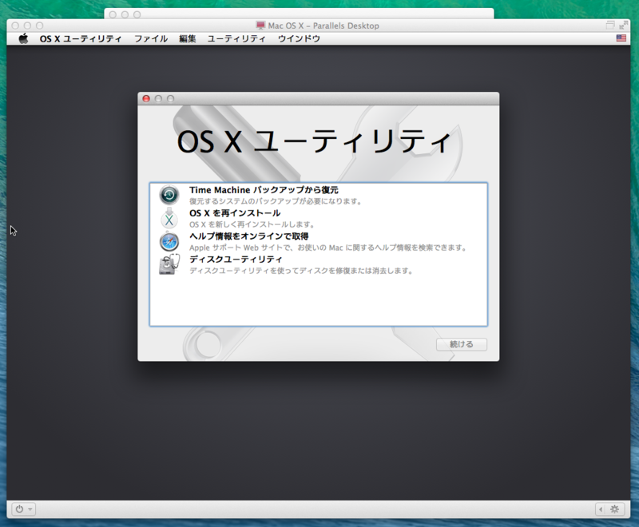The width and height of the screenshot is (639, 527).
Task: Click the power icon in Parallels status bar
Action: pyautogui.click(x=21, y=509)
